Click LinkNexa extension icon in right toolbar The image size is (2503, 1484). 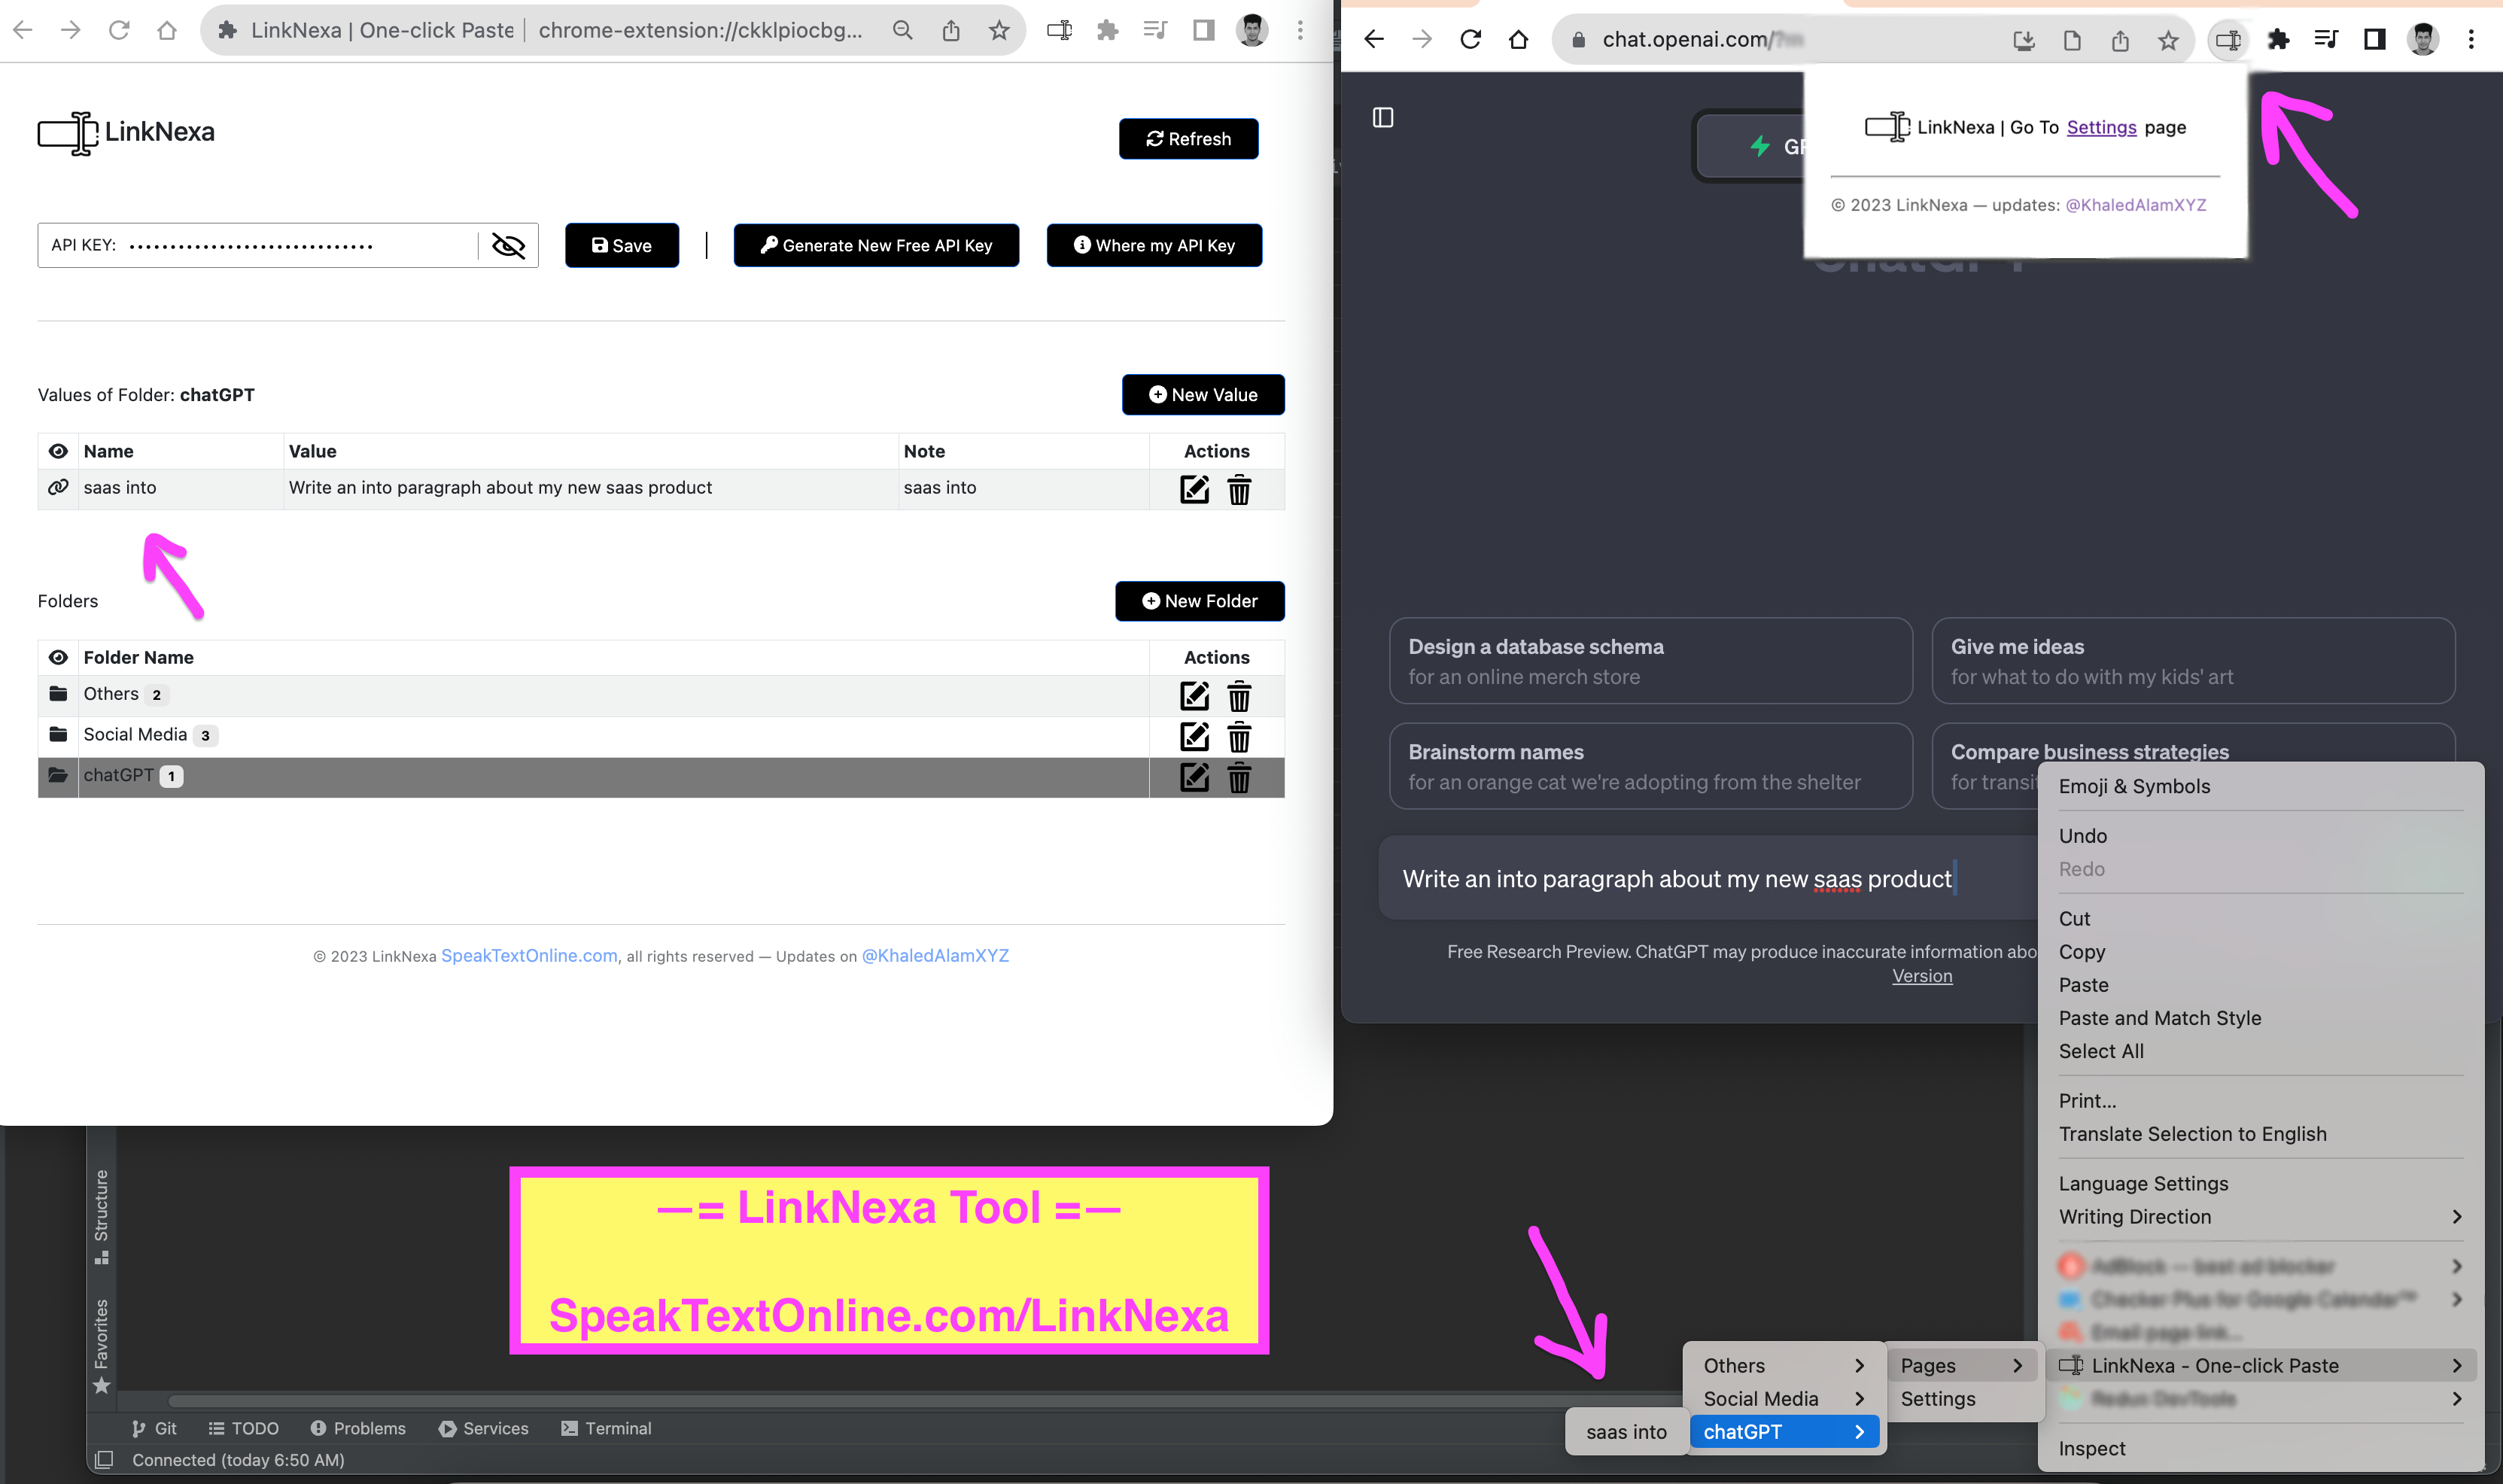click(2228, 40)
